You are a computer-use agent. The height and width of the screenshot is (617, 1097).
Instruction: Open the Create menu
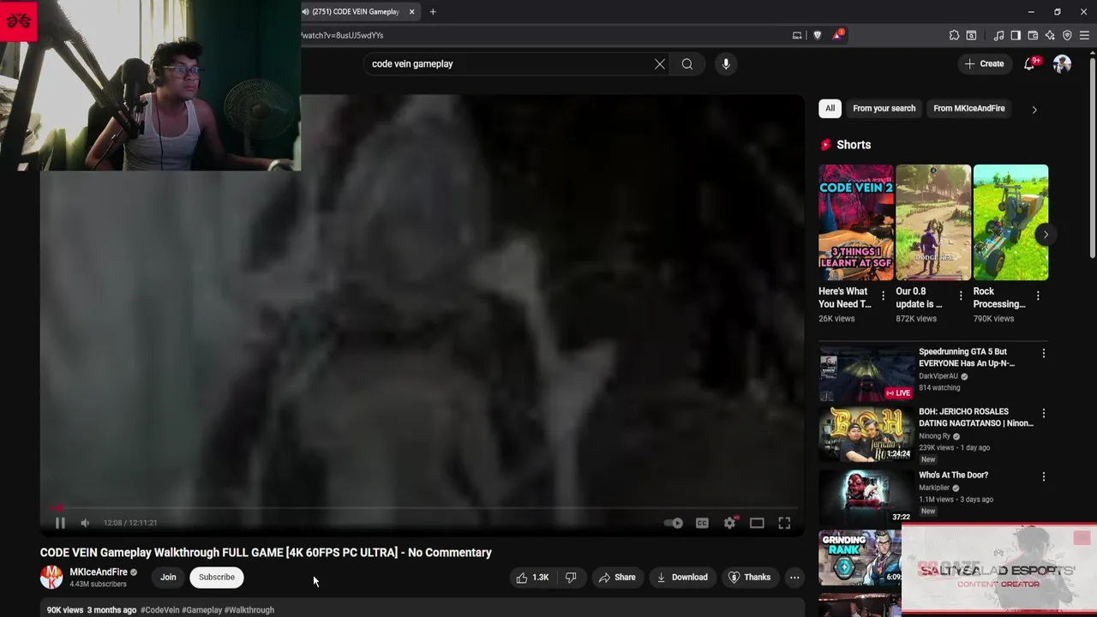(x=984, y=63)
